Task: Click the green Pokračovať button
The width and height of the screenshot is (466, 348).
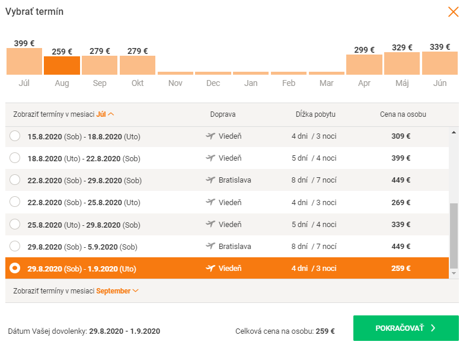Action: click(x=406, y=328)
